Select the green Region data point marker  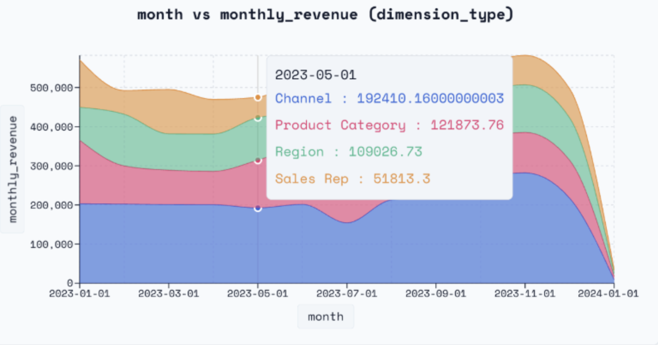point(258,118)
